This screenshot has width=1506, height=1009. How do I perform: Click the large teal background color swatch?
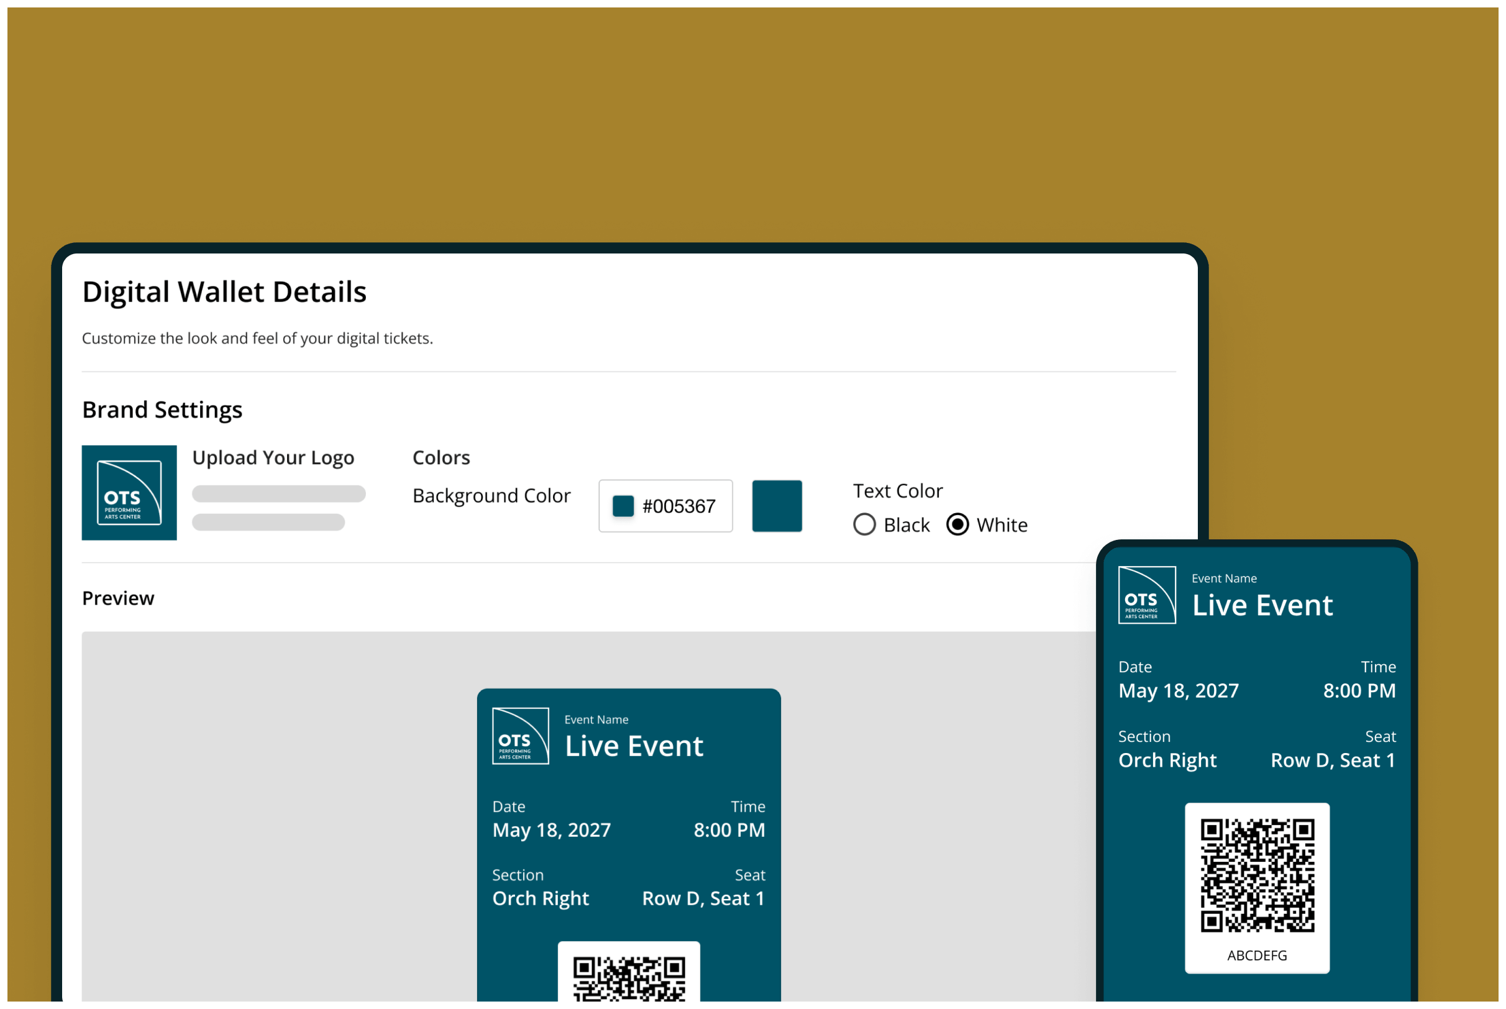tap(777, 506)
